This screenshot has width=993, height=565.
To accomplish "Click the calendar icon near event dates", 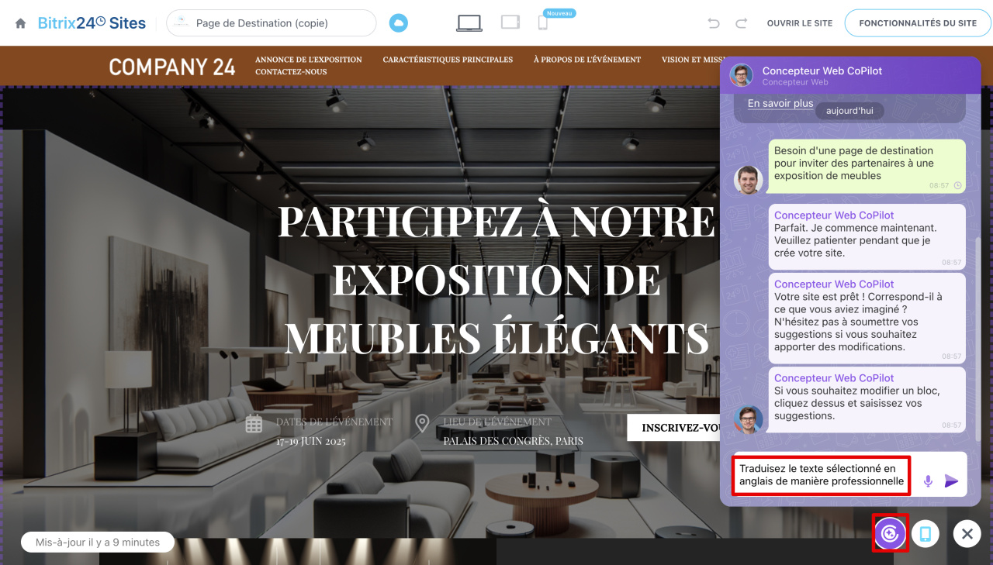I will click(x=254, y=423).
